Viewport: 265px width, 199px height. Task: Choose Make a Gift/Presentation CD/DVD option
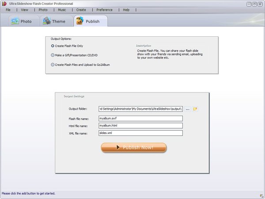[74, 55]
